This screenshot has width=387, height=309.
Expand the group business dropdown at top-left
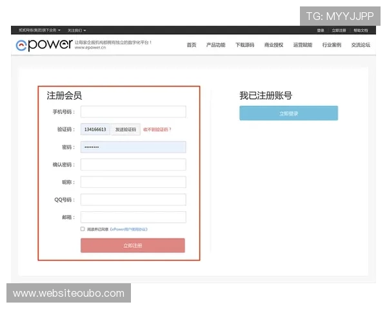(39, 30)
